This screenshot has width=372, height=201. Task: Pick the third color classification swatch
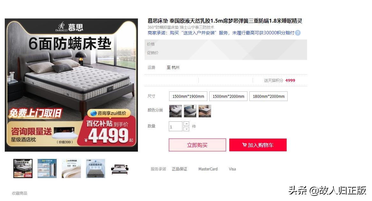[205, 111]
